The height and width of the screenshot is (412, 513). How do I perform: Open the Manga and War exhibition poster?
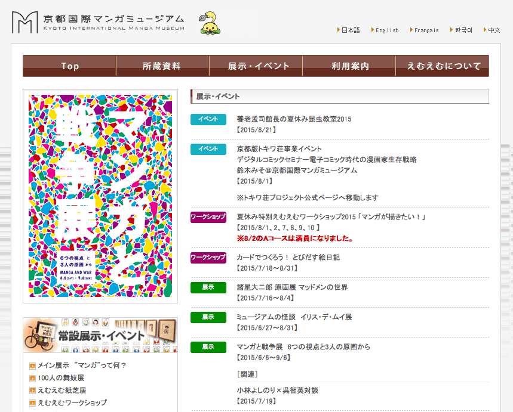(x=100, y=196)
